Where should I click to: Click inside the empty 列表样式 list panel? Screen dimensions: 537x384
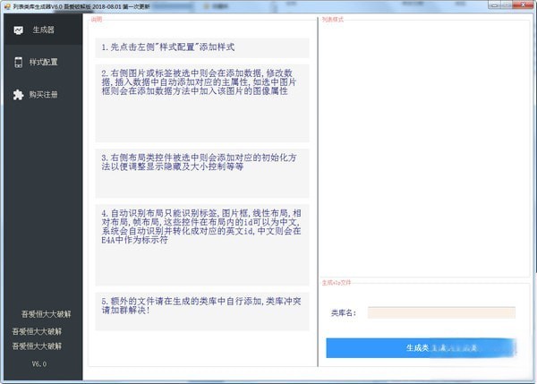point(424,149)
